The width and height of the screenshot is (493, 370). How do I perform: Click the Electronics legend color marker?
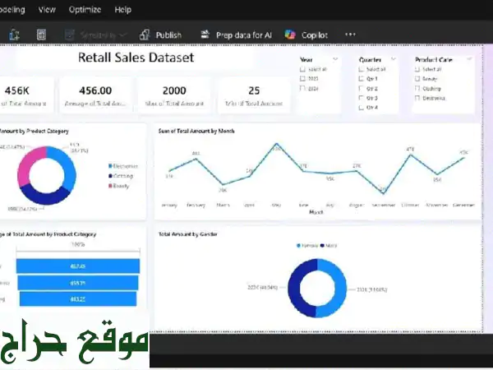tap(110, 166)
